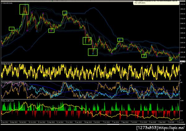Click the 12 Oct 2011 date label
The height and width of the screenshot is (131, 186).
(x=33, y=122)
